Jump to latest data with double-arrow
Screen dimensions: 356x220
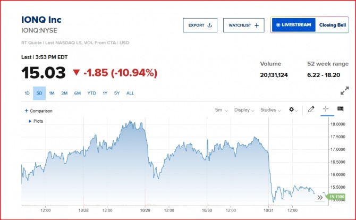(x=319, y=197)
